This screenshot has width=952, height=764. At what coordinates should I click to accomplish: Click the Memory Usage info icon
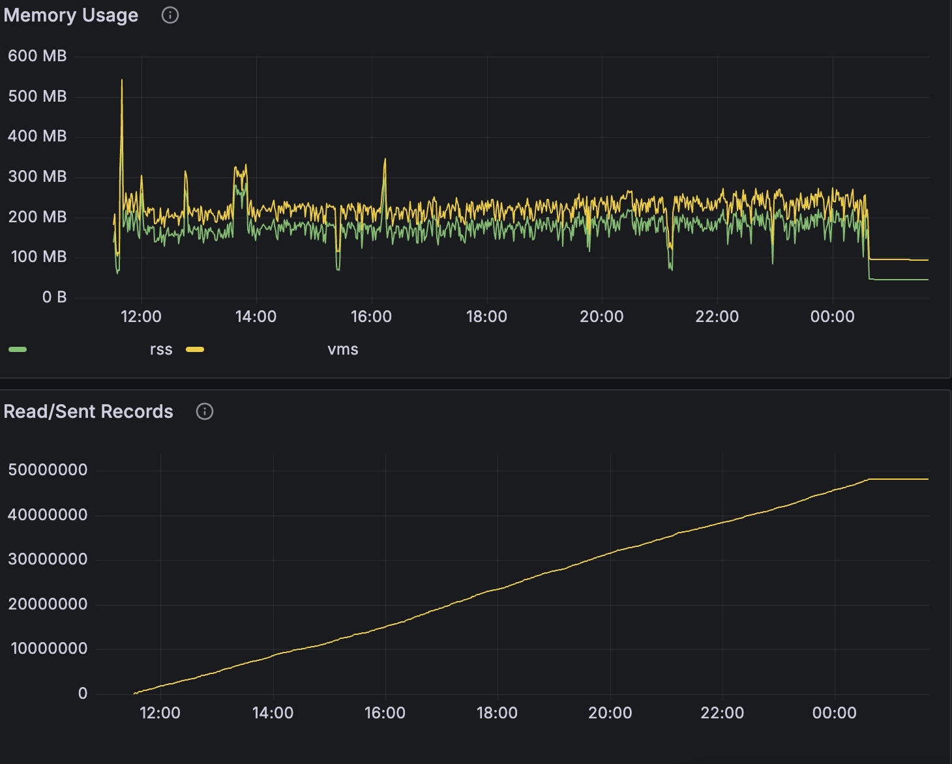tap(170, 15)
